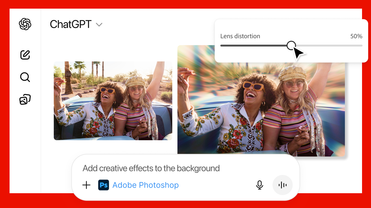
Task: Click the plus icon to attach files
Action: [86, 185]
